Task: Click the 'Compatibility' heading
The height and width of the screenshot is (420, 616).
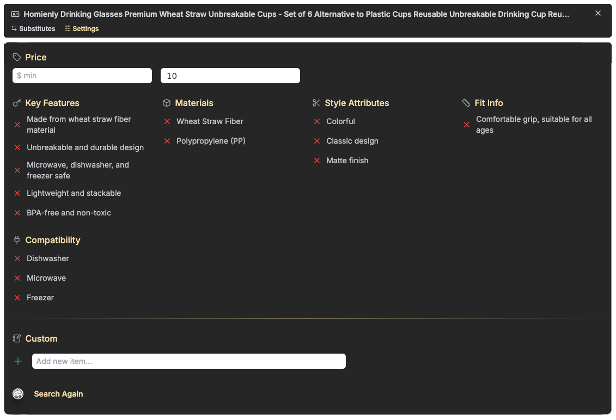Action: [53, 240]
